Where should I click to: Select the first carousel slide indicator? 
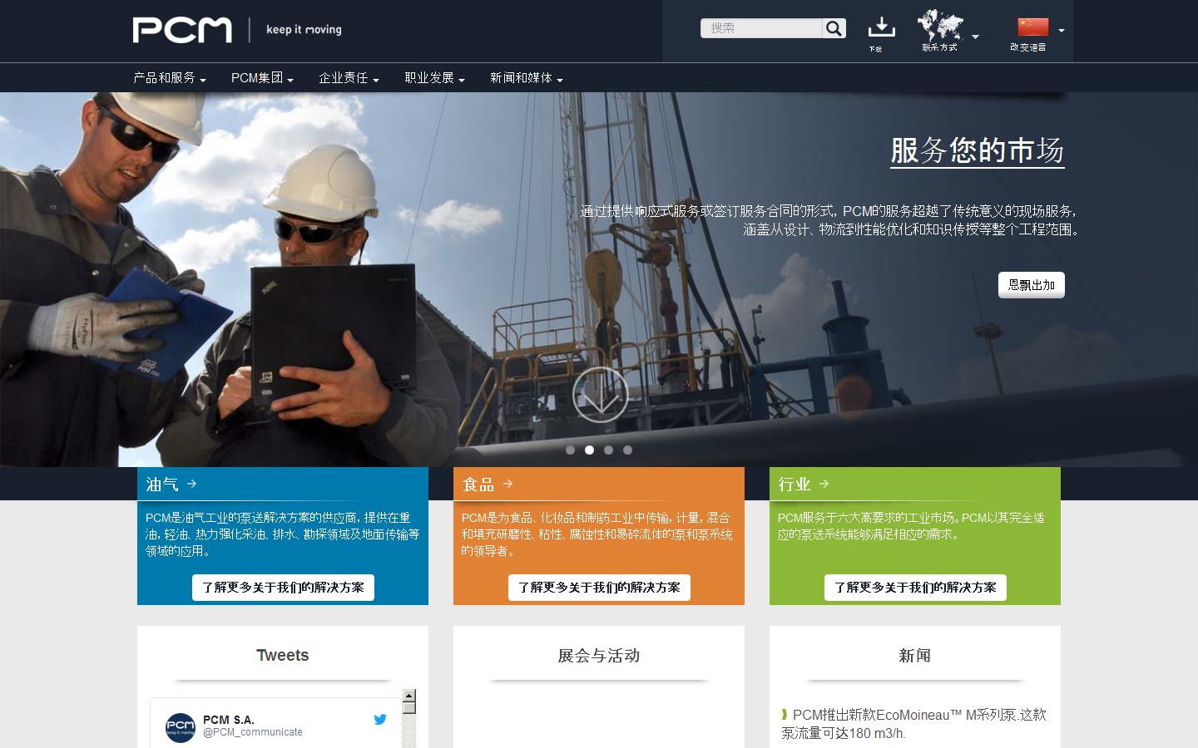pyautogui.click(x=570, y=450)
